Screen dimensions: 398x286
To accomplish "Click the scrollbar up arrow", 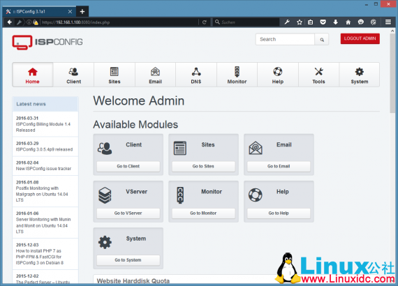I will (x=392, y=31).
